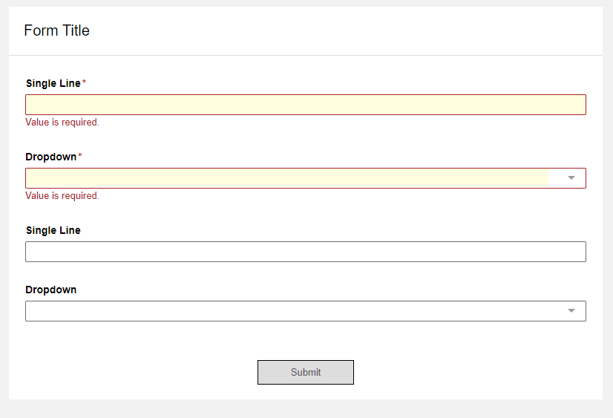
Task: Click the optional Dropdown's arrow icon
Action: coord(571,311)
